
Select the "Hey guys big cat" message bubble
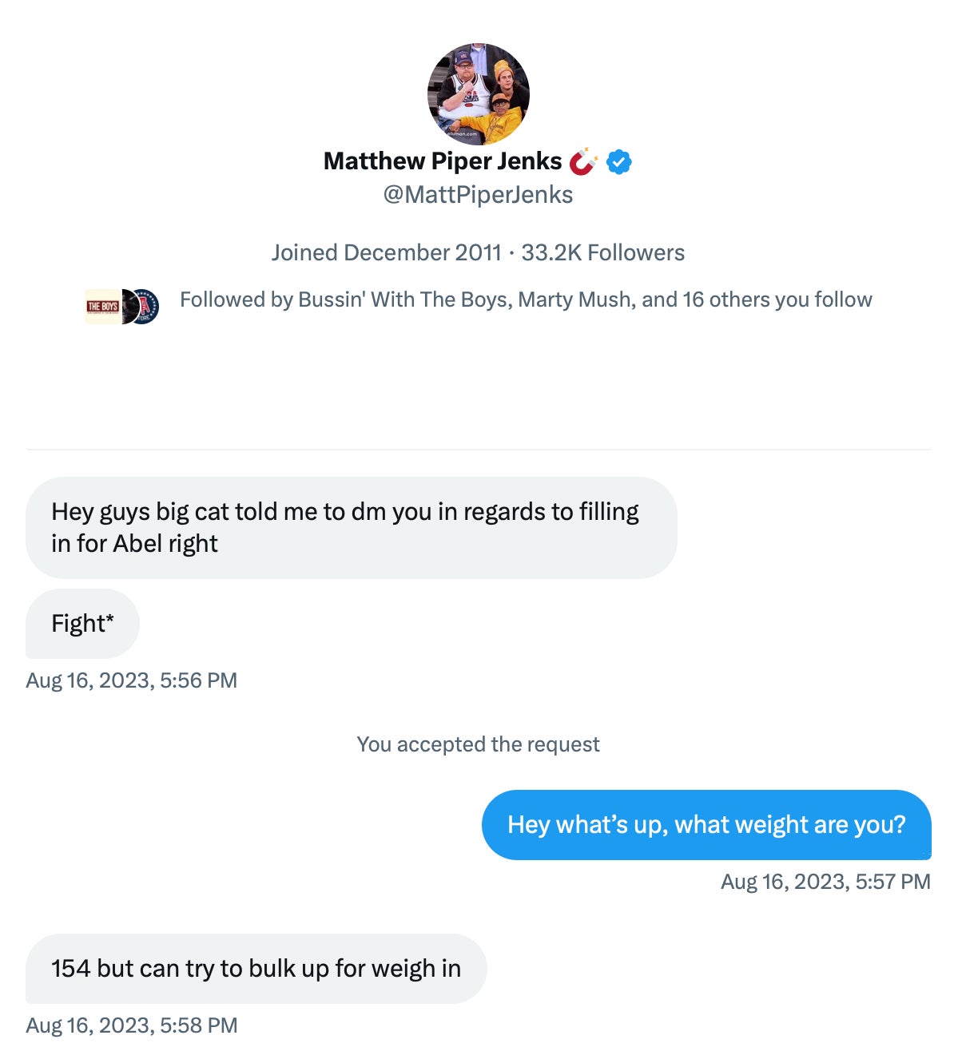[351, 528]
